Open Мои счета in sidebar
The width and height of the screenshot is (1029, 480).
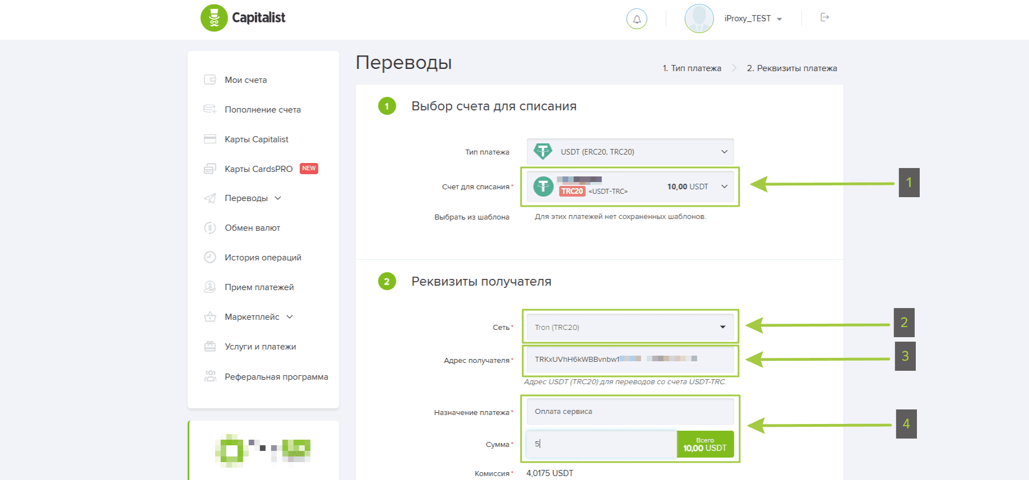245,80
